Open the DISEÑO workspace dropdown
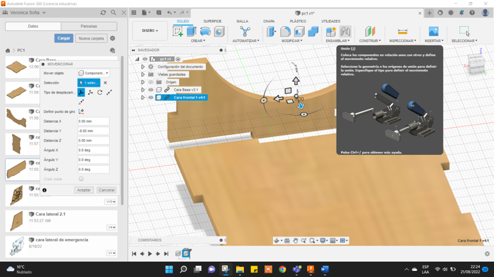494x277 pixels. tap(149, 31)
